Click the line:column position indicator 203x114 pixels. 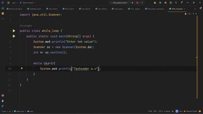[x=150, y=111]
